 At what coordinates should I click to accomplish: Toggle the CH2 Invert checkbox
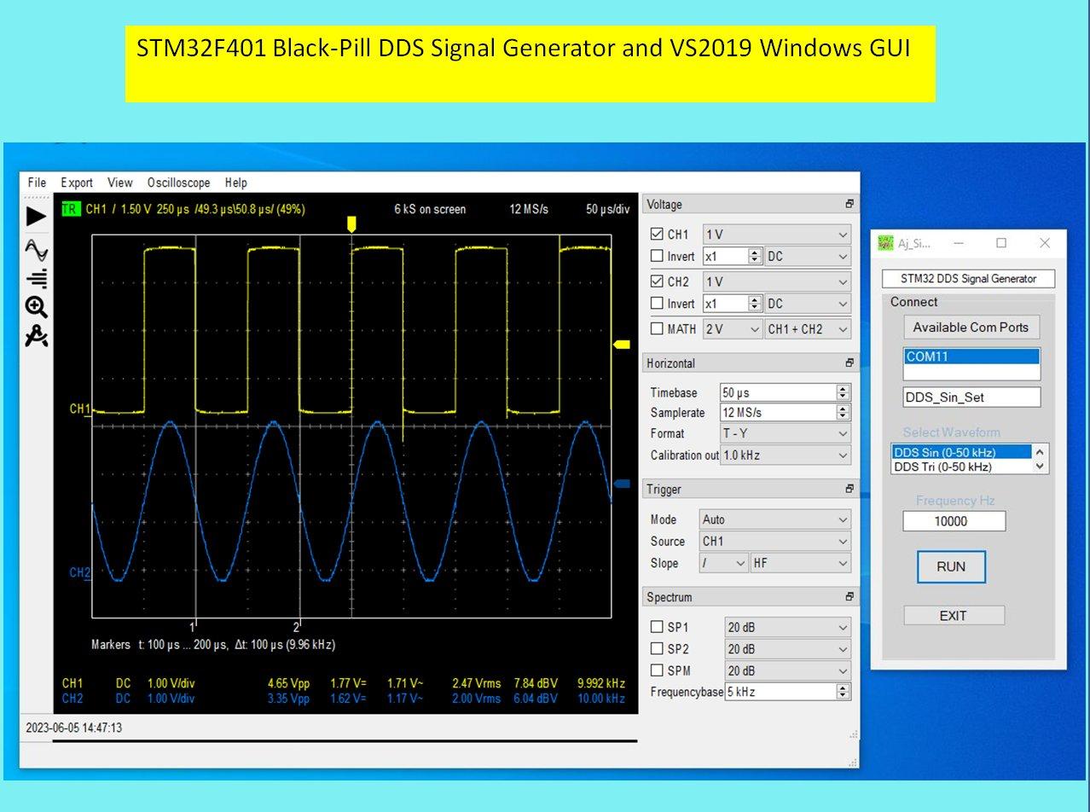coord(657,304)
